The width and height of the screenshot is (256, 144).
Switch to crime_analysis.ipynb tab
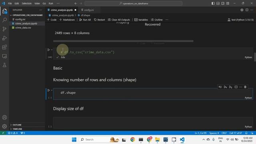coord(62,10)
